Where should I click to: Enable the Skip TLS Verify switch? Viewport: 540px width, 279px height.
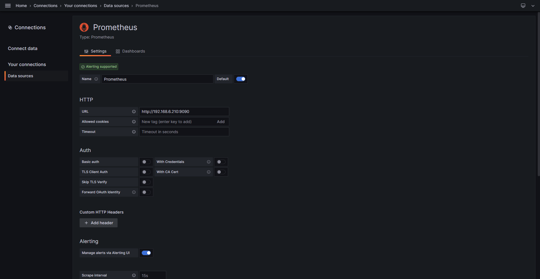[146, 182]
